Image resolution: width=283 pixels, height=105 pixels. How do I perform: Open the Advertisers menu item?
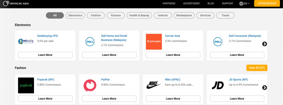coord(191,3)
